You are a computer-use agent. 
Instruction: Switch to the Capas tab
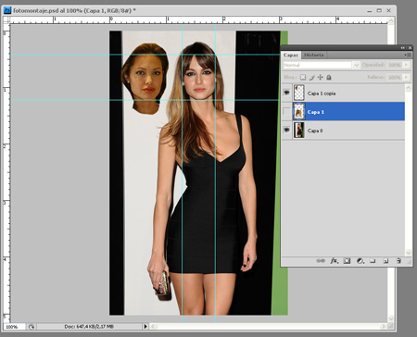291,55
